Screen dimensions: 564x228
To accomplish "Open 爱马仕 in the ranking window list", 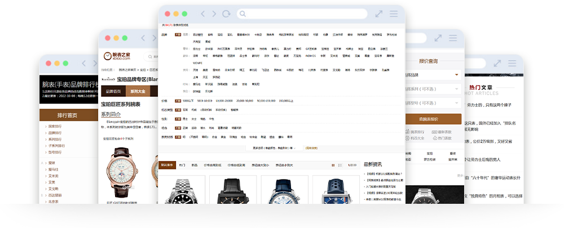I will tap(53, 169).
